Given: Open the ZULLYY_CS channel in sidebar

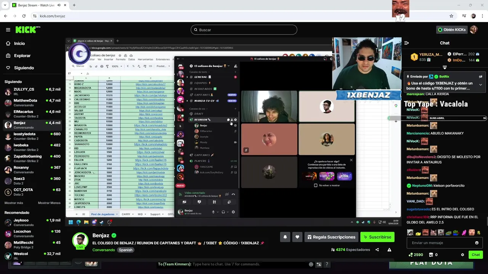Looking at the screenshot, I should point(32,91).
